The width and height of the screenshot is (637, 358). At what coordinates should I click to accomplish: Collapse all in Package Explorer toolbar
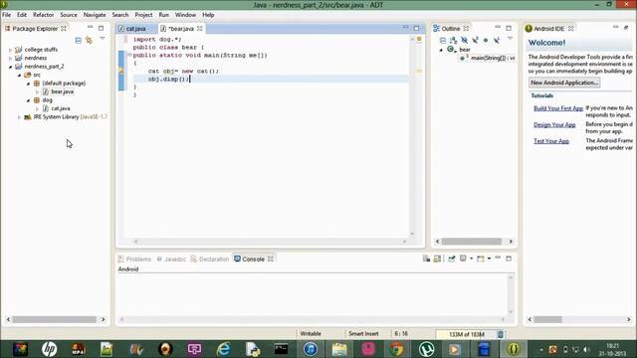click(x=79, y=40)
